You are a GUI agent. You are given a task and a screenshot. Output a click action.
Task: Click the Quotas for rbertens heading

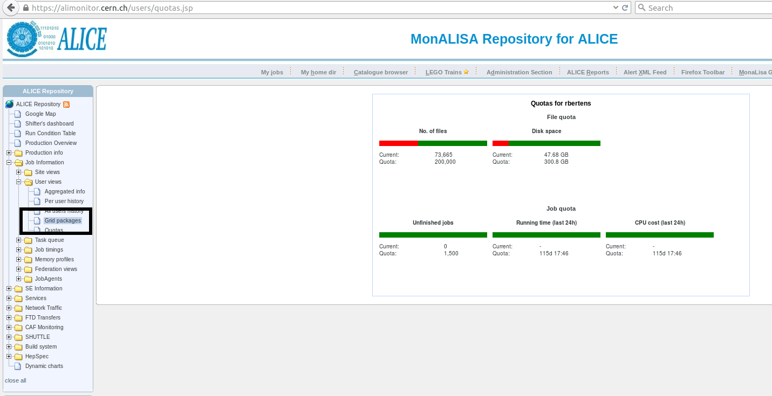click(x=561, y=103)
